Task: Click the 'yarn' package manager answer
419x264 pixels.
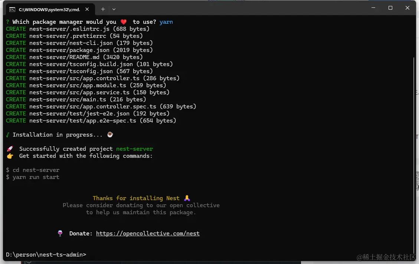Action: pyautogui.click(x=166, y=22)
